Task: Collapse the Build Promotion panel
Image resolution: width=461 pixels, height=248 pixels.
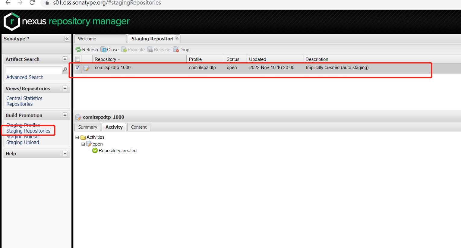Action: pyautogui.click(x=65, y=115)
